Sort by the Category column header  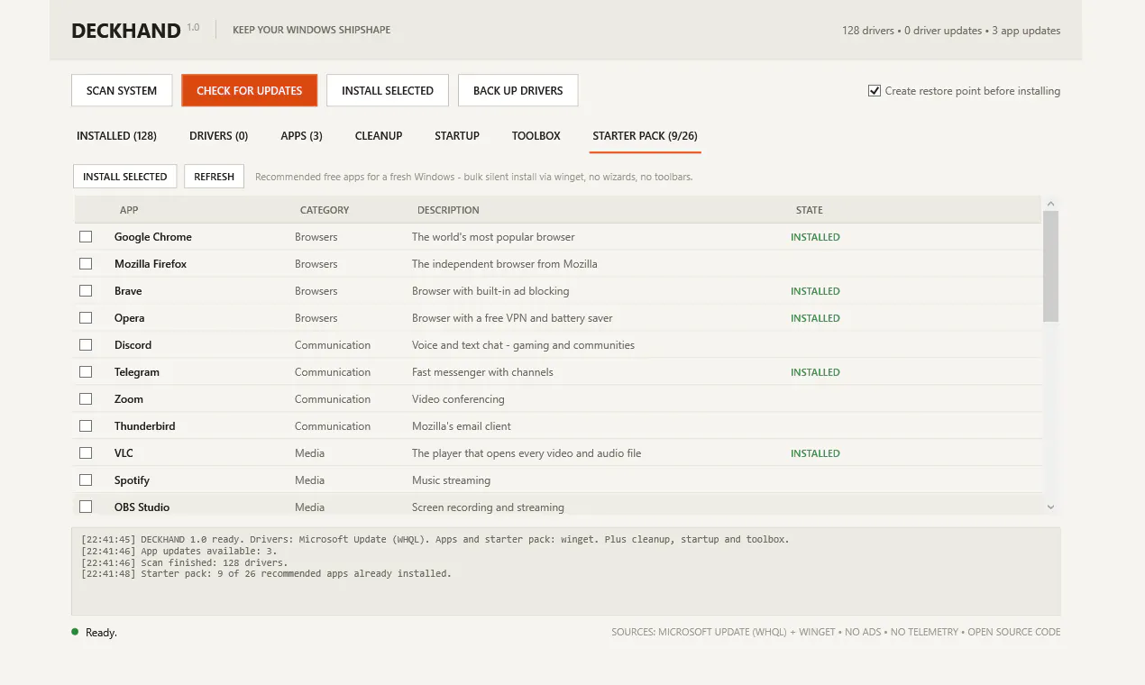[325, 210]
